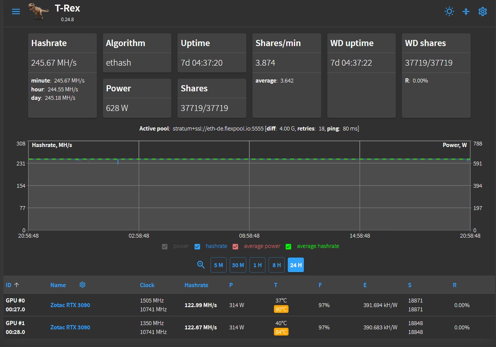Click the 90°C memory temperature badge
The image size is (496, 347).
(x=281, y=309)
